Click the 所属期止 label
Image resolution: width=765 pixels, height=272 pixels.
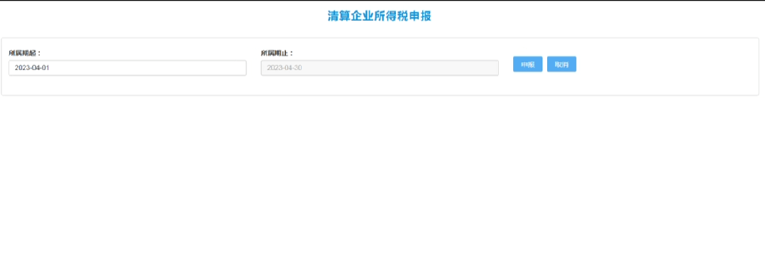pos(277,52)
